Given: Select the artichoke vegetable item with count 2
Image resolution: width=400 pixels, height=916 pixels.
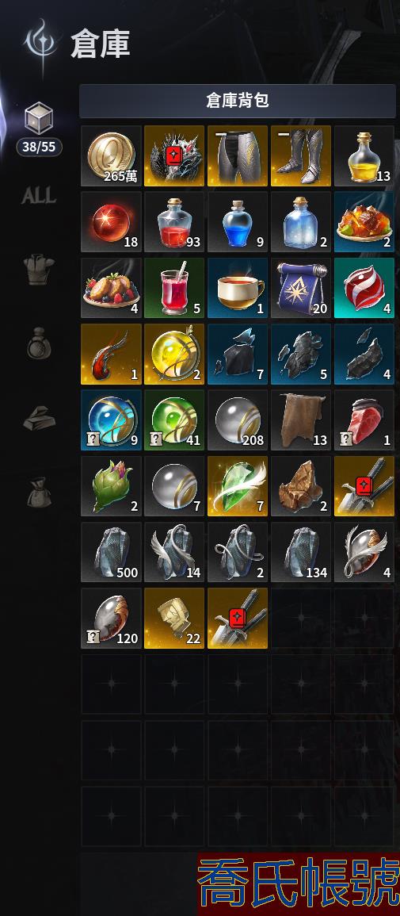Looking at the screenshot, I should (111, 486).
